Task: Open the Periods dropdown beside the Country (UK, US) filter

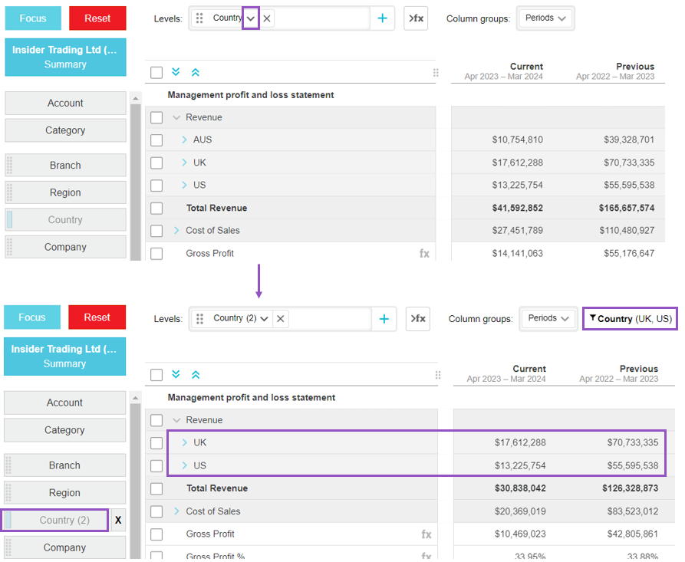Action: [x=548, y=318]
